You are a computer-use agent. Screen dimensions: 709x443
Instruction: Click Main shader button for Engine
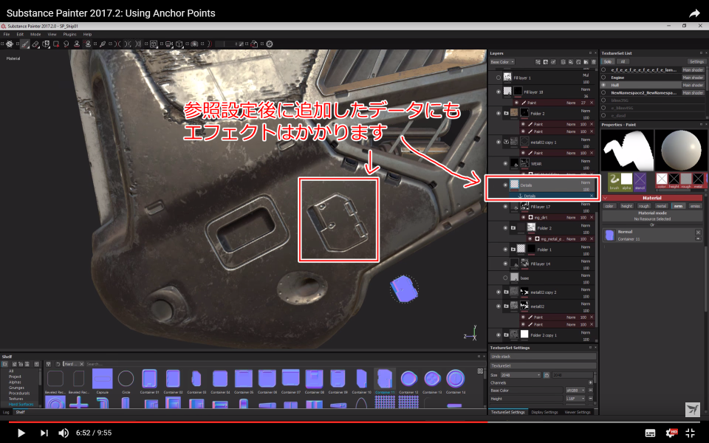point(693,78)
